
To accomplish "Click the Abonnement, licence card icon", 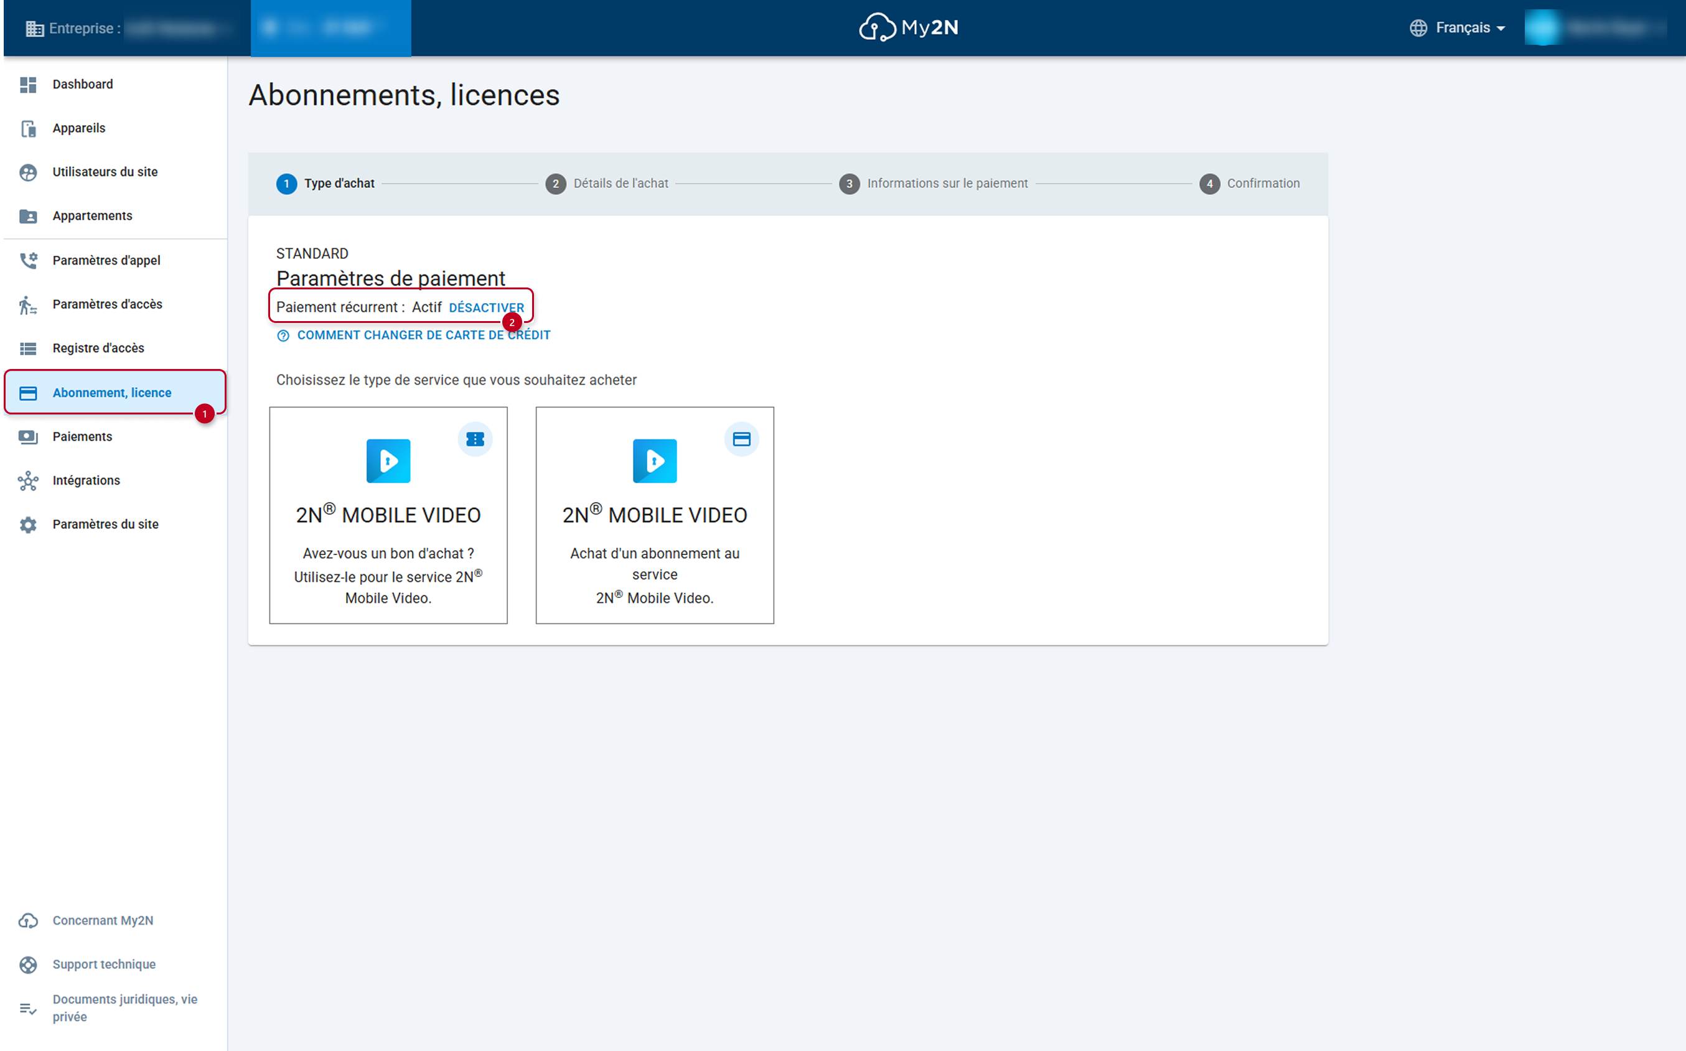I will (28, 393).
